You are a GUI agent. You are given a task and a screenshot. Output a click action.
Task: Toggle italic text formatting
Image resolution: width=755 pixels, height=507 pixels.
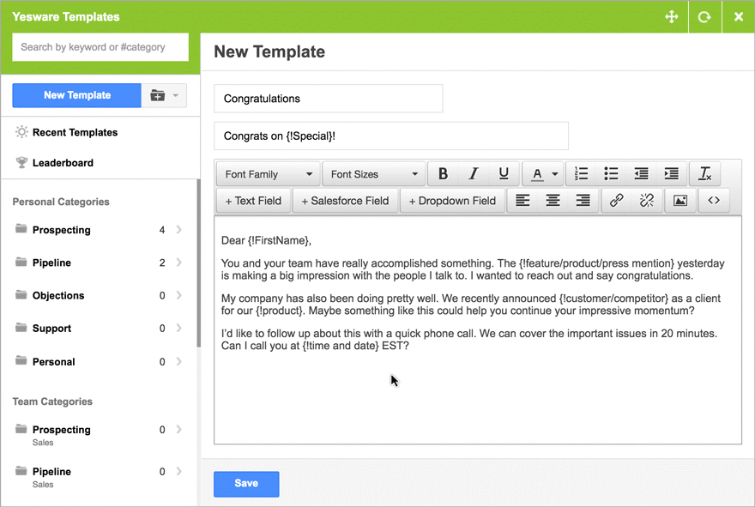click(x=473, y=174)
